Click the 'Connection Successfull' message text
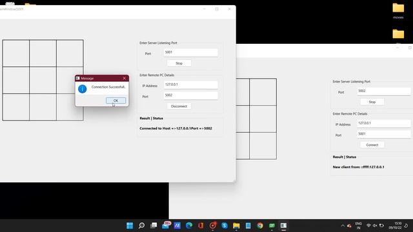This screenshot has width=413, height=232. pos(108,87)
